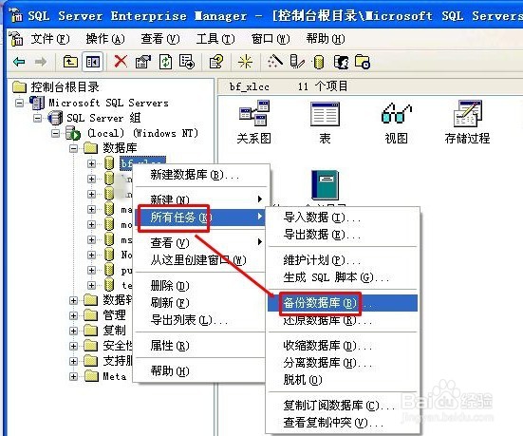
Task: Select 控制台根目录 root tree item
Action: coord(65,87)
